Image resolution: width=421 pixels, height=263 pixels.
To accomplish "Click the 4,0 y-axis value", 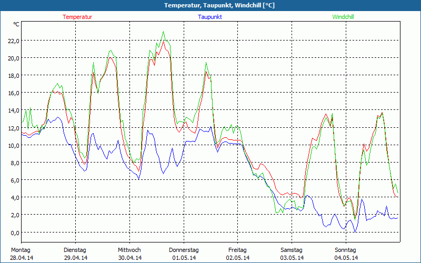I will click(x=15, y=198).
